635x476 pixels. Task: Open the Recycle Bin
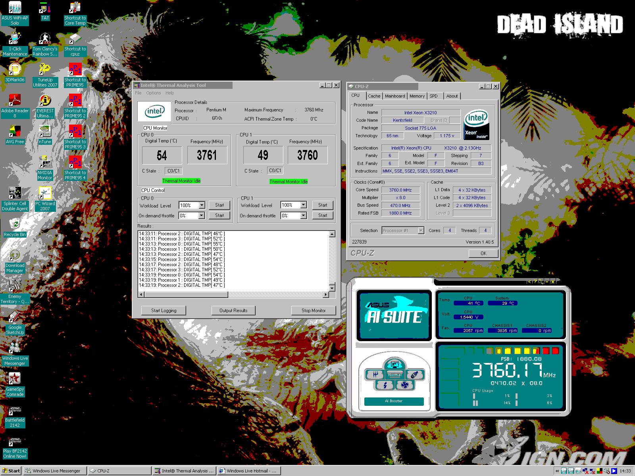pyautogui.click(x=15, y=228)
